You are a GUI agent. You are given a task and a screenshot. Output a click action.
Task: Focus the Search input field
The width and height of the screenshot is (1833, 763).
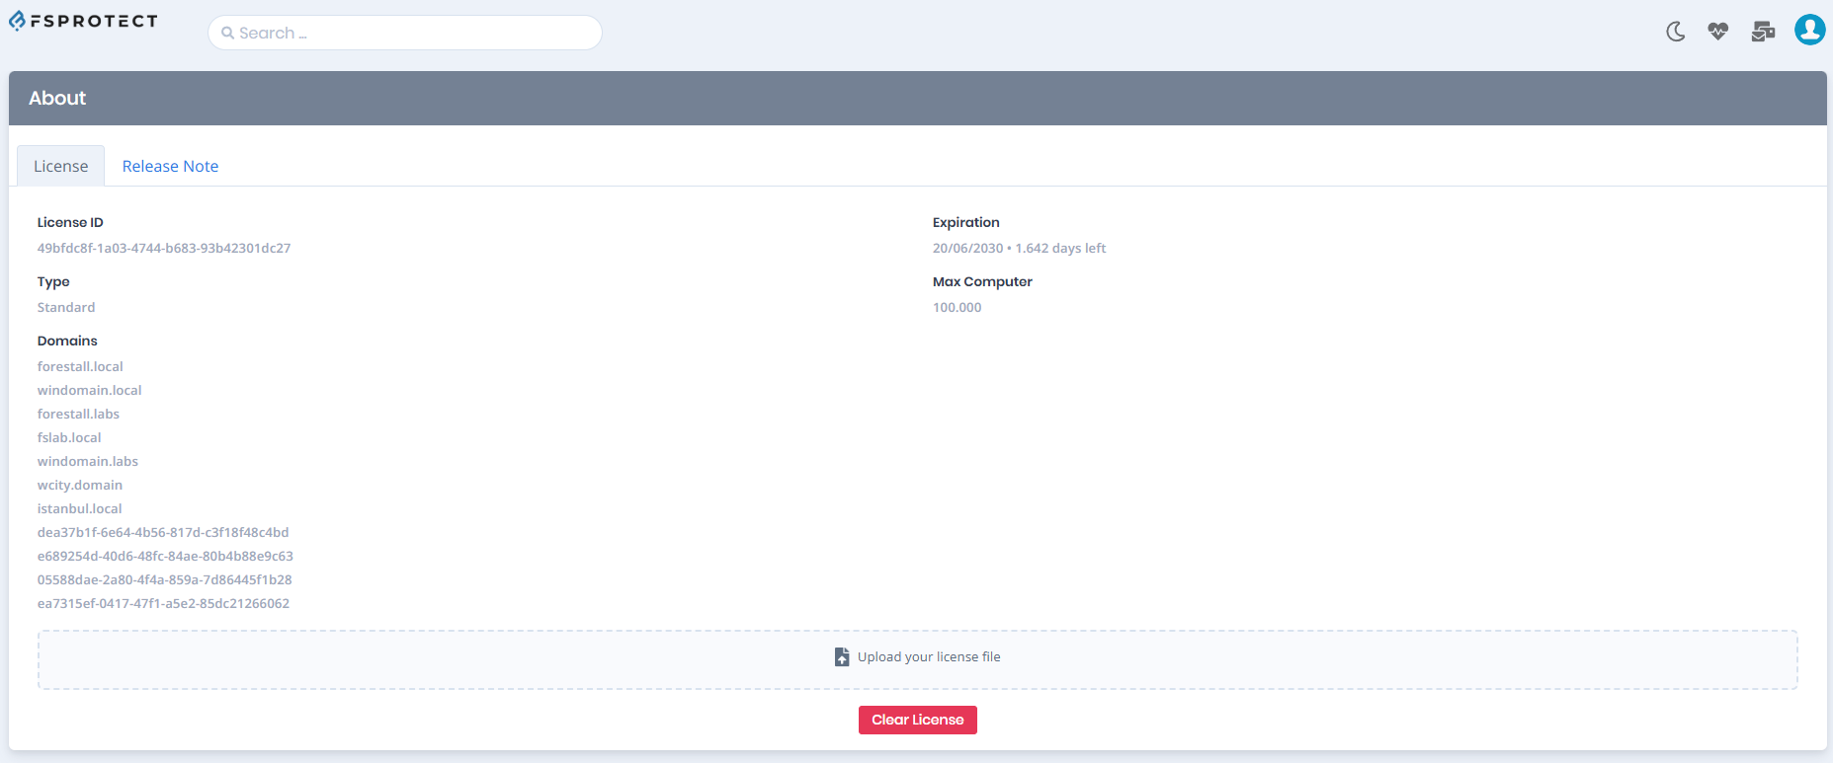click(415, 33)
